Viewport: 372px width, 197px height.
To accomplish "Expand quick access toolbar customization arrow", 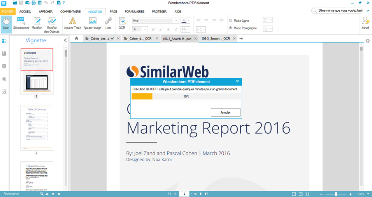I will [x=64, y=3].
